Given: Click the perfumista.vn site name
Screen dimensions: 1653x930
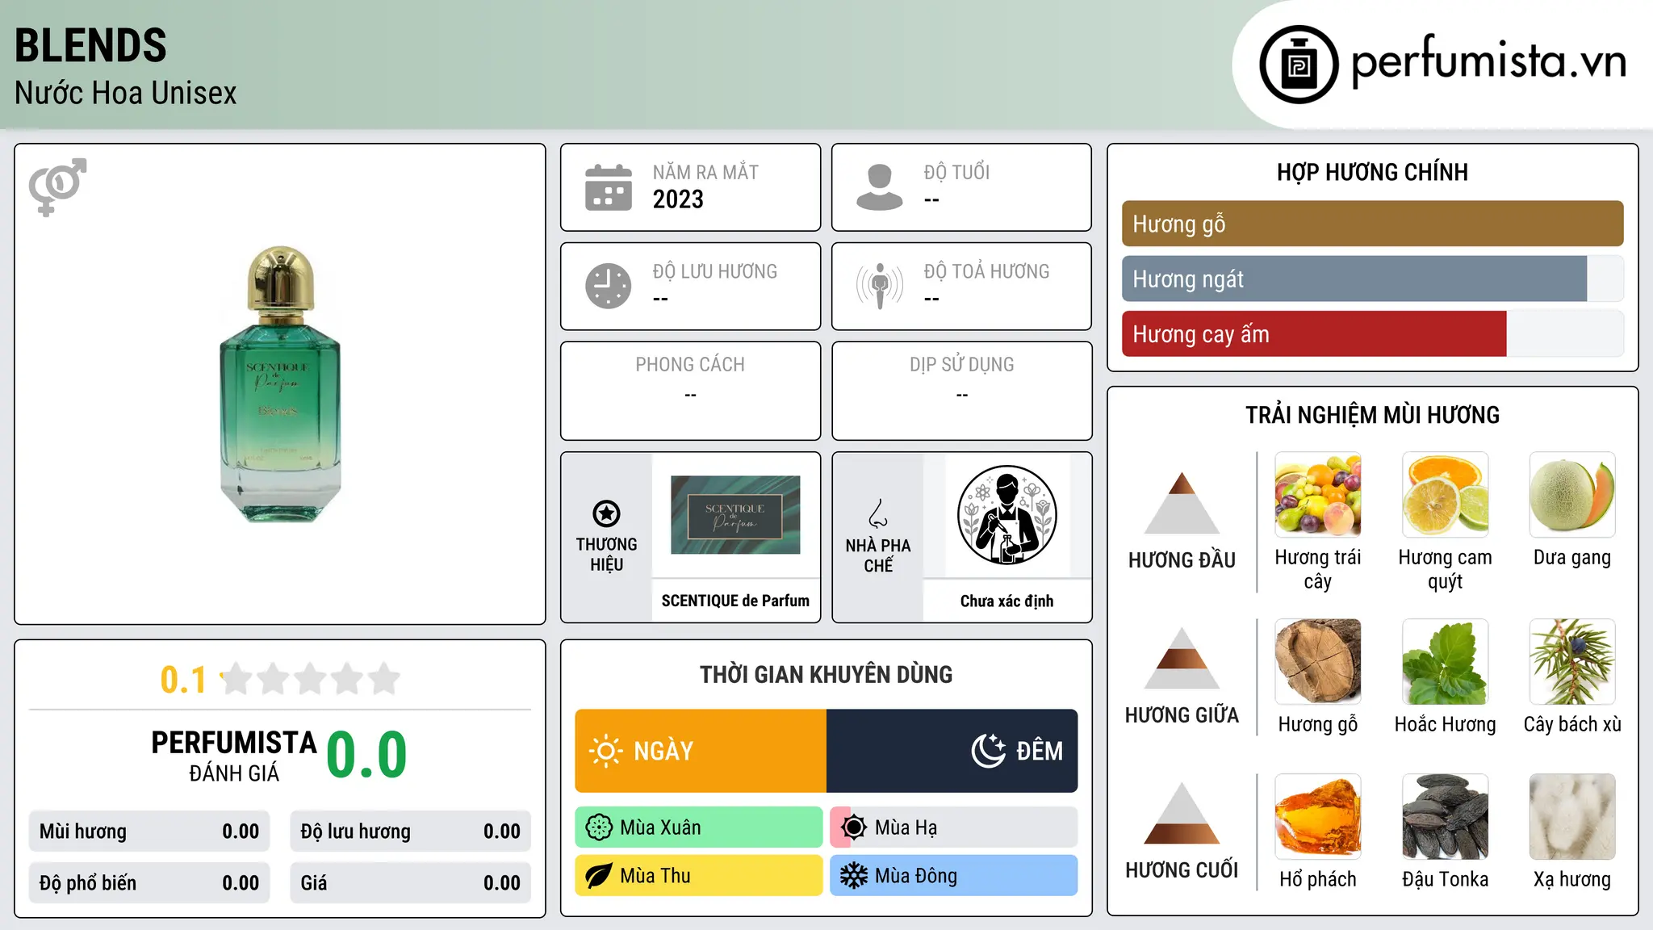Looking at the screenshot, I should pyautogui.click(x=1488, y=62).
